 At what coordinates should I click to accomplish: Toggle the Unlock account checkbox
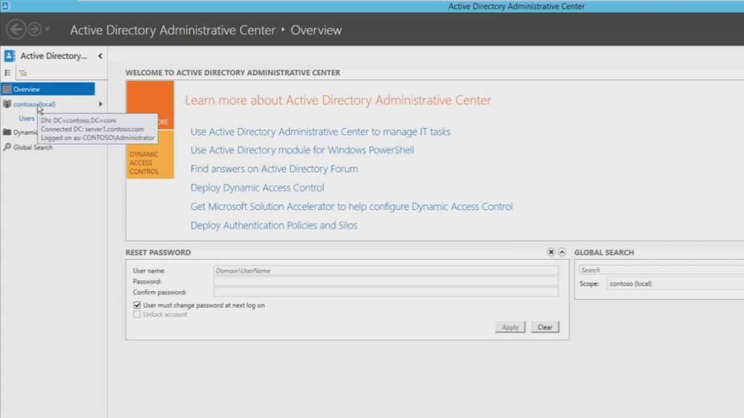[x=137, y=314]
